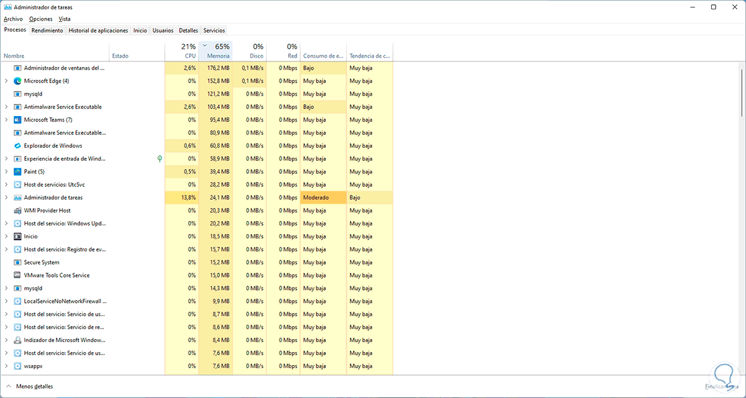Click the wsappx gear icon
The image size is (746, 398).
[x=17, y=366]
